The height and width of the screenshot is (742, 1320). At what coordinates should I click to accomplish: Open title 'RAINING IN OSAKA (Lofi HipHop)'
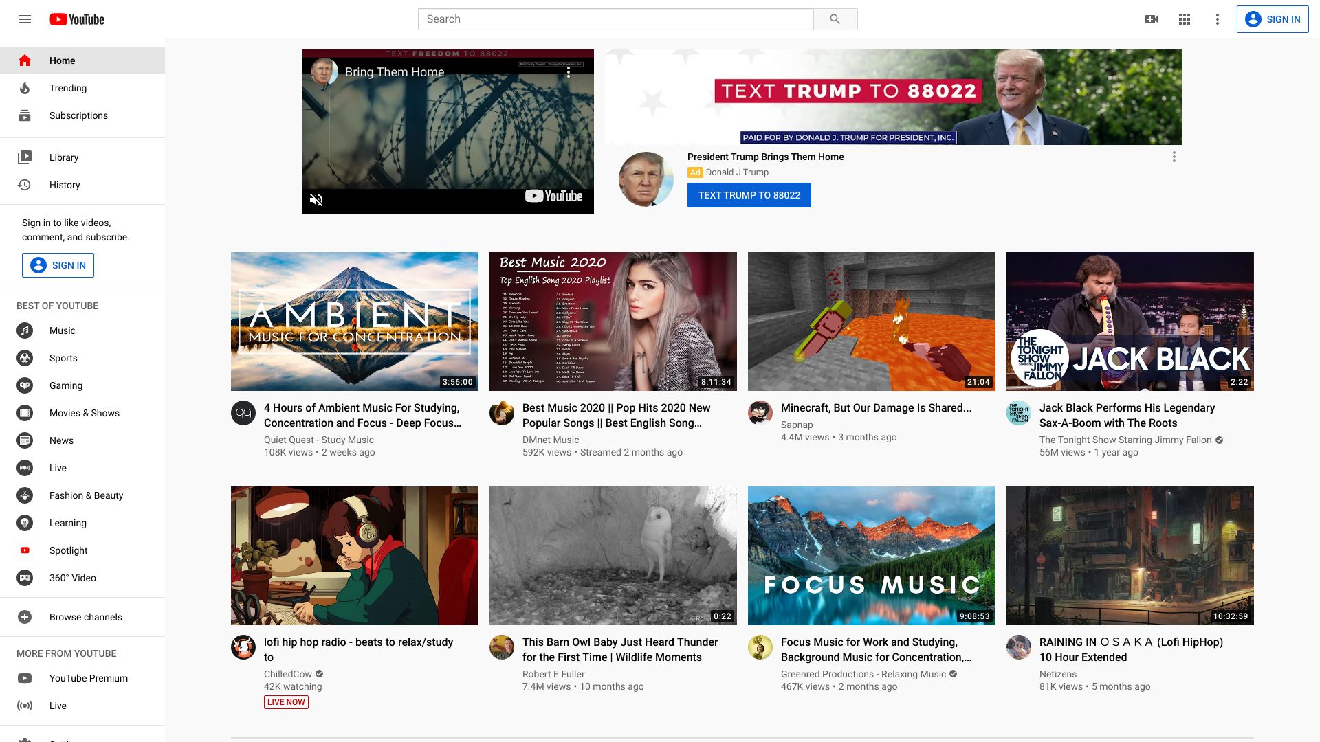1131,649
